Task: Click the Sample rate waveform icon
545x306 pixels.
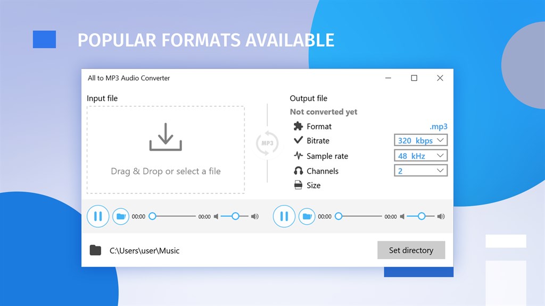Action: click(298, 156)
